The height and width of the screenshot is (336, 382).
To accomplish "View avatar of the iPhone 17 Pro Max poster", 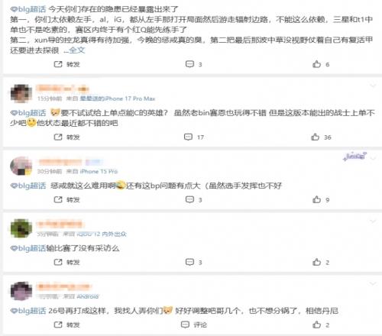I will click(21, 93).
